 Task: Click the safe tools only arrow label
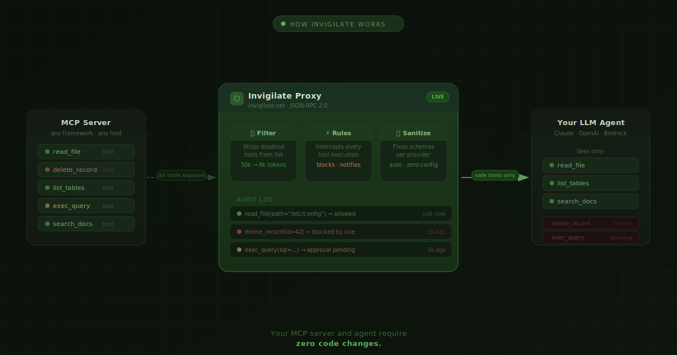pos(495,175)
